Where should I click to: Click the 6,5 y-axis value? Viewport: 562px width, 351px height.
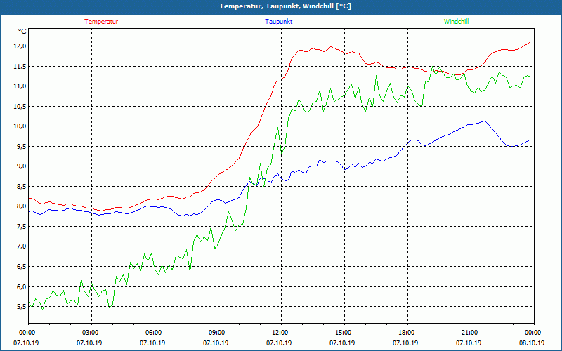tap(22, 267)
